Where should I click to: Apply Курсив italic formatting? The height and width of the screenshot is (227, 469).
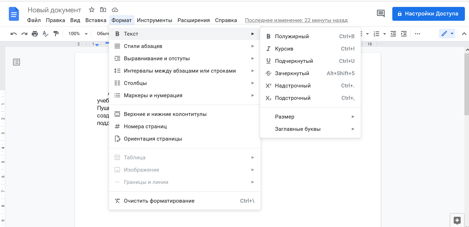click(310, 49)
